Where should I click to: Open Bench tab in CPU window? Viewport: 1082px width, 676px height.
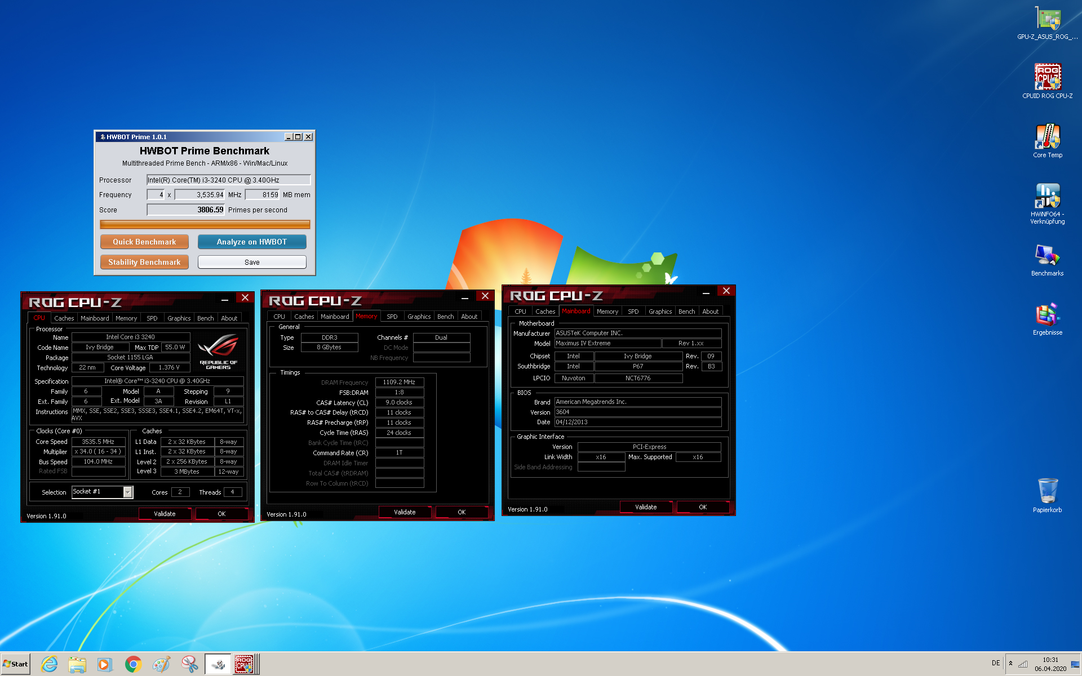[x=205, y=318]
